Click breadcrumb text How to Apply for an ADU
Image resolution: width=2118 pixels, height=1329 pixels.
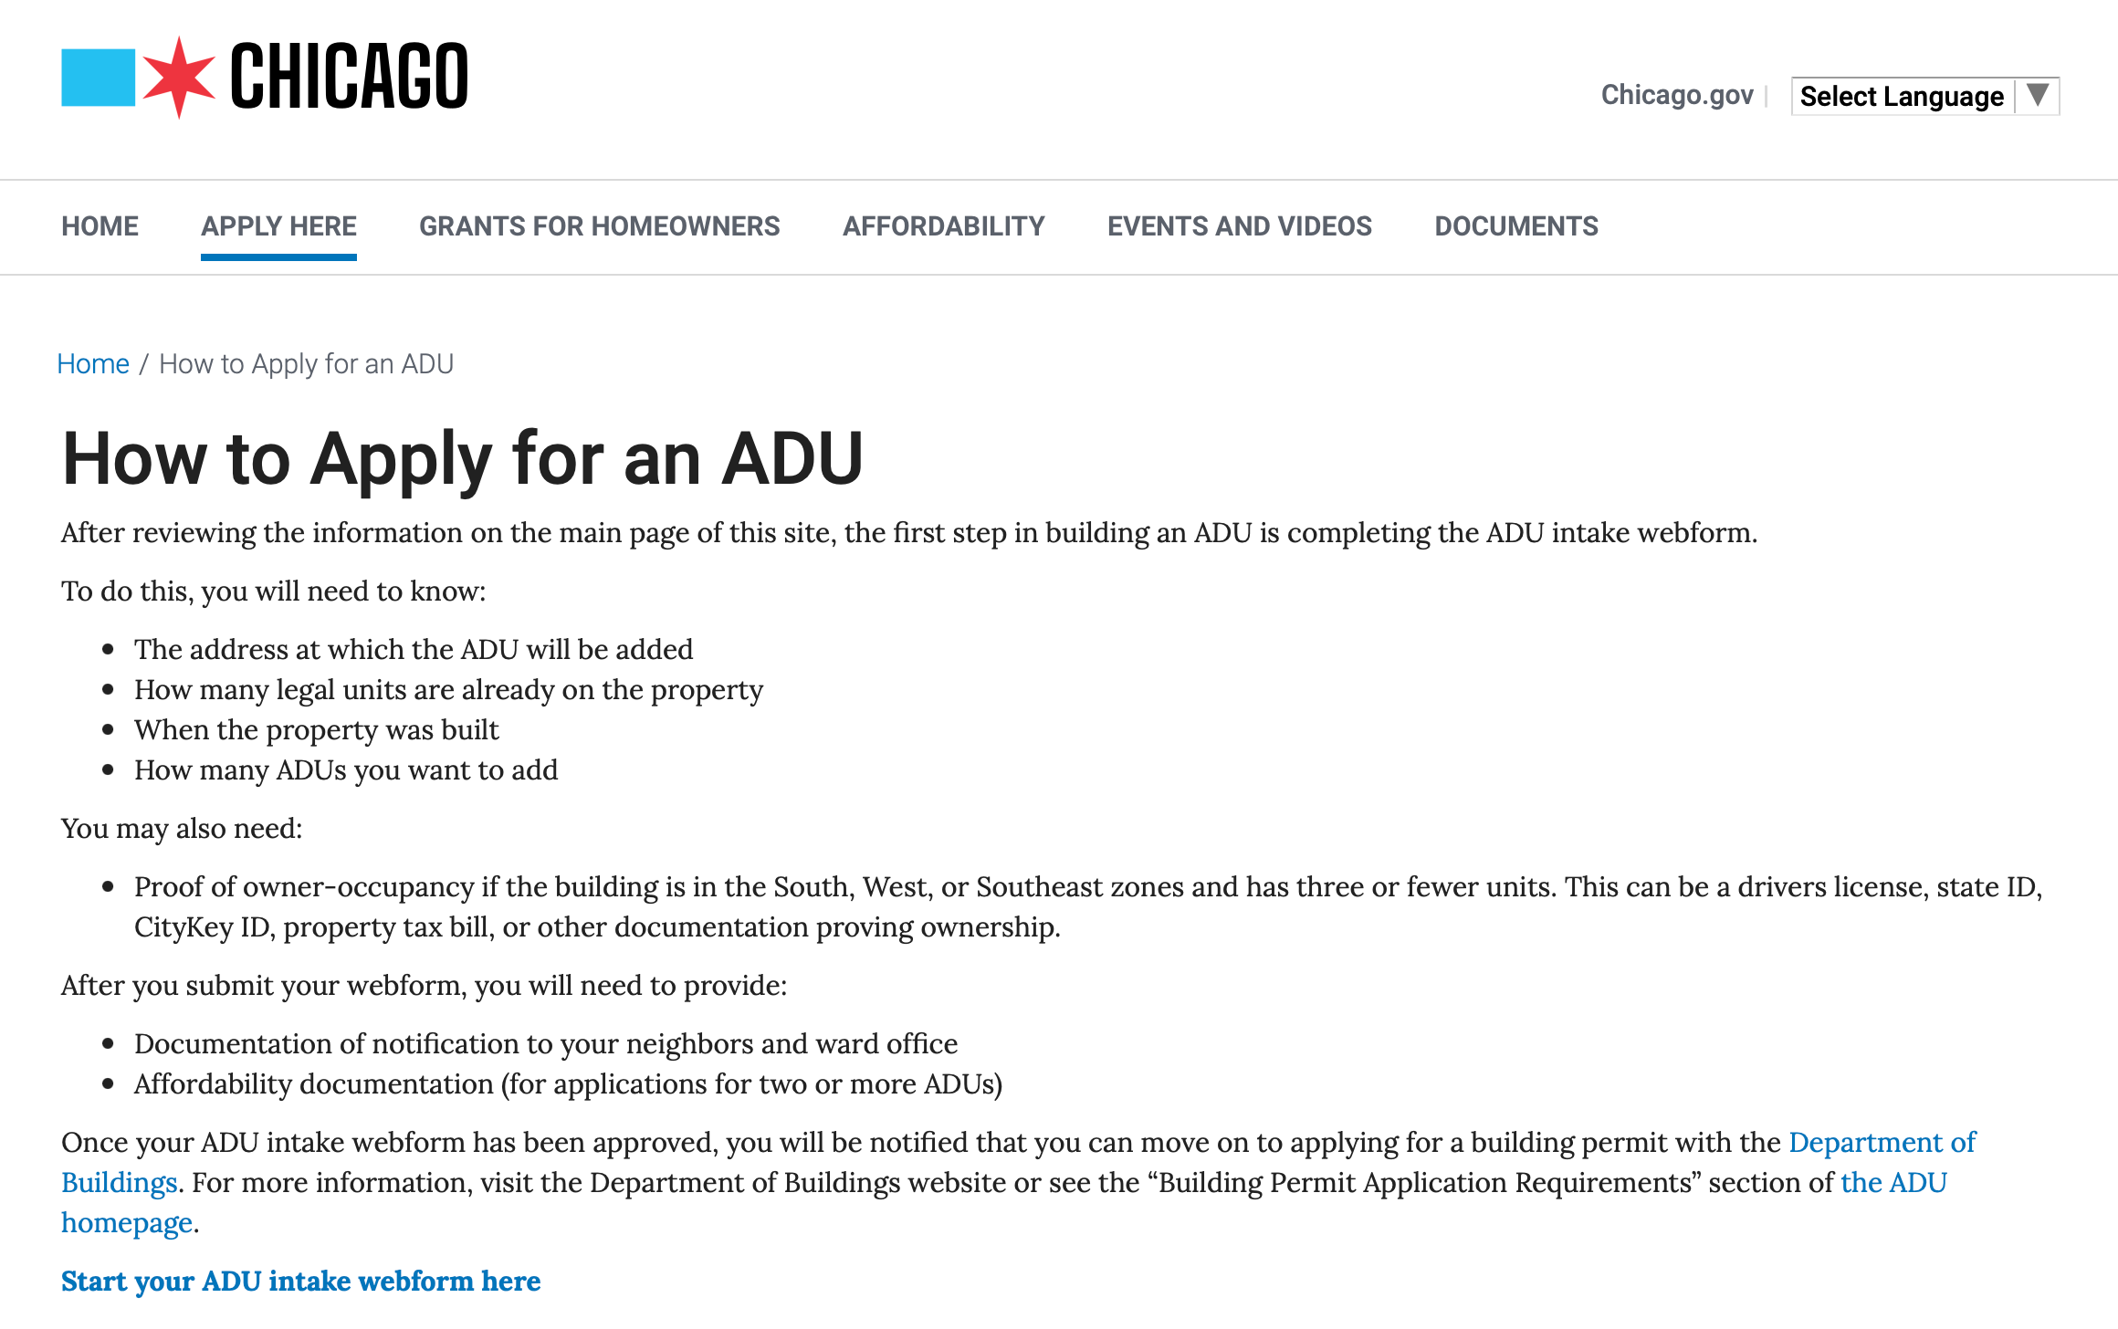(x=306, y=363)
